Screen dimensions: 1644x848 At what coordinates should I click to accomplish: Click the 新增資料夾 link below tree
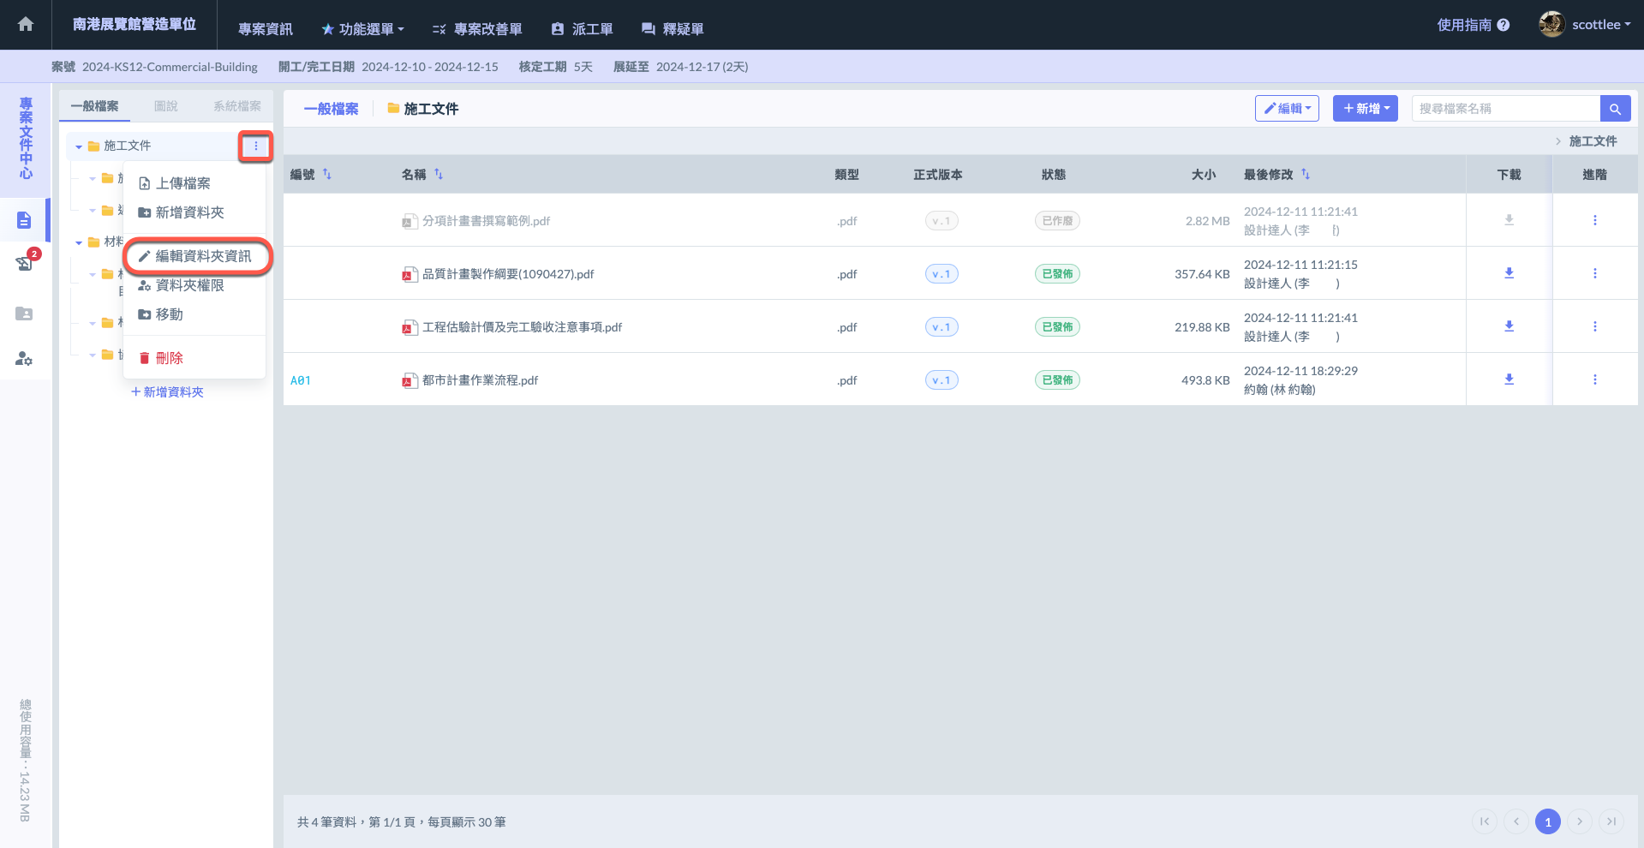(167, 392)
